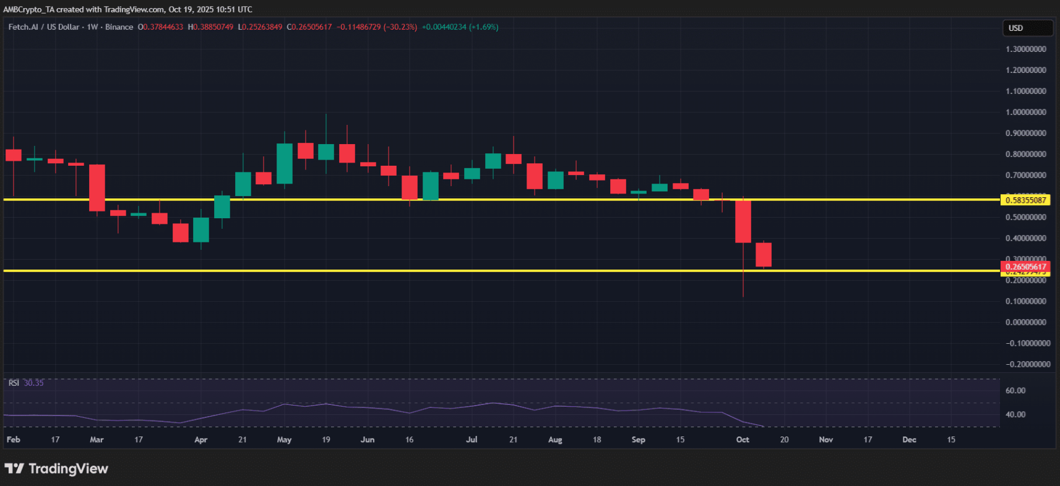The image size is (1060, 486).
Task: Open the USD currency dropdown
Action: (x=1027, y=28)
